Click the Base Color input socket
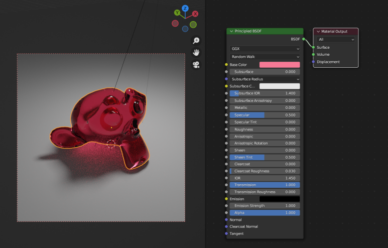Image resolution: width=388 pixels, height=248 pixels. coord(226,65)
